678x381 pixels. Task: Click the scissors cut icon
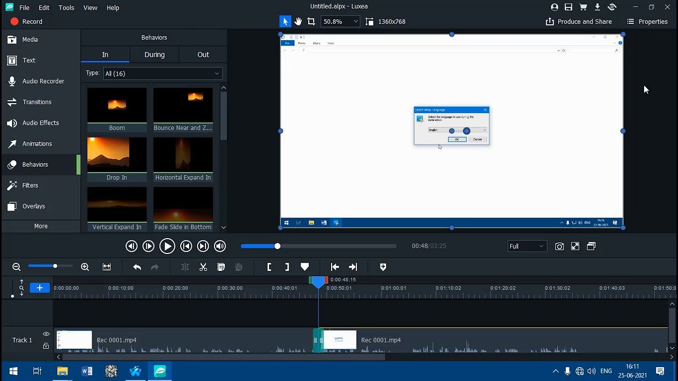[x=203, y=267]
